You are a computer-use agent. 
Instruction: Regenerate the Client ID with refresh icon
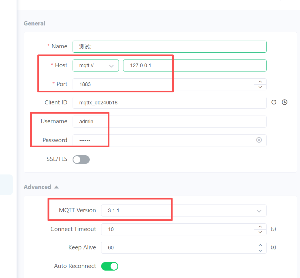pos(274,102)
